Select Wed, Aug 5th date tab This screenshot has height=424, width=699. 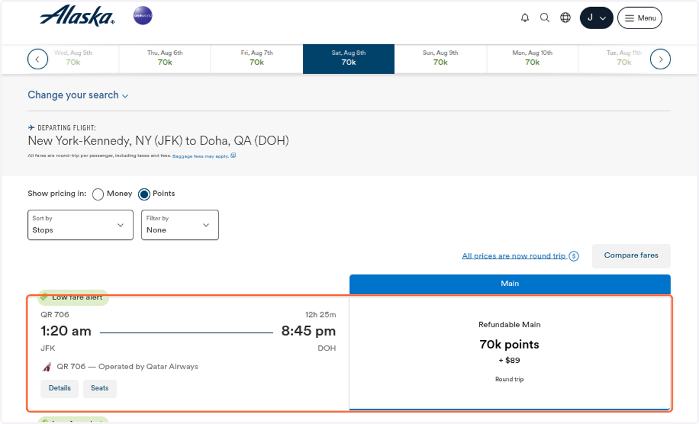(73, 58)
